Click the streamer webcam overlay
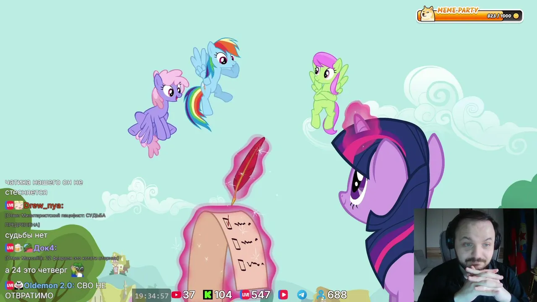The width and height of the screenshot is (537, 302). [475, 255]
